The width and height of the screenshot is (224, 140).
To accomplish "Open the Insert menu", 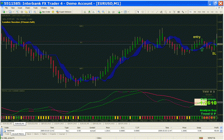I will coord(20,8).
